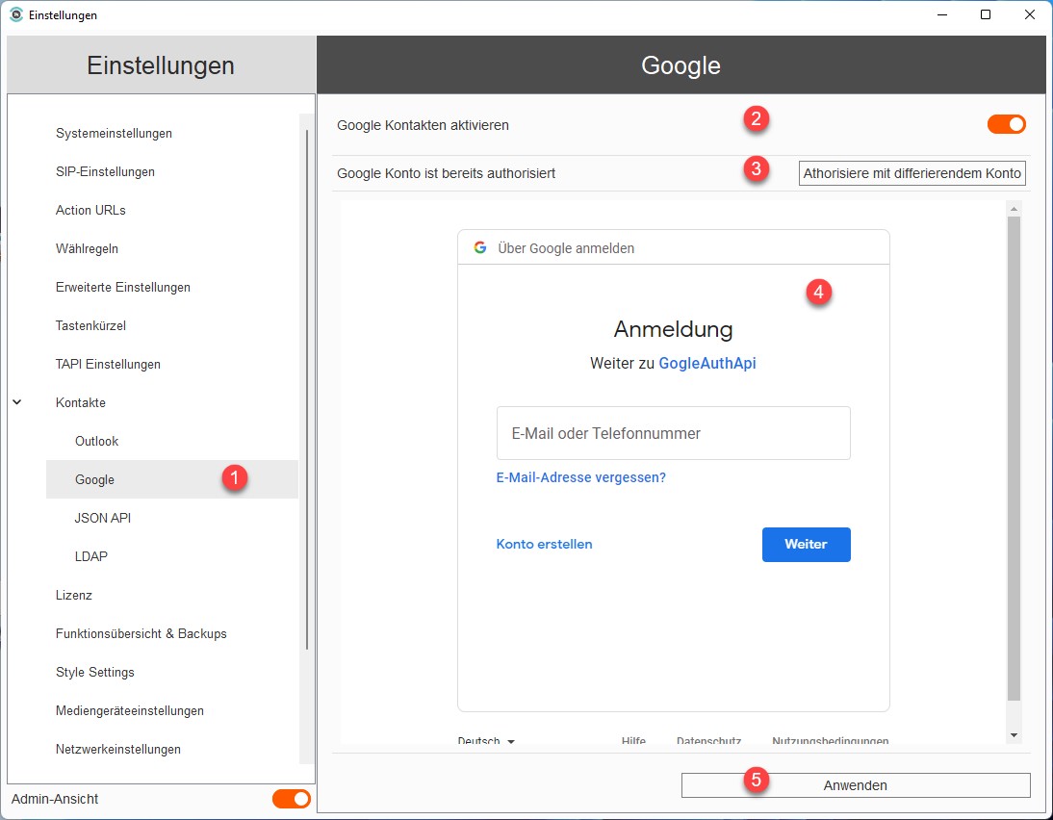The width and height of the screenshot is (1053, 820).
Task: Open the Deutsch language dropdown
Action: [x=485, y=740]
